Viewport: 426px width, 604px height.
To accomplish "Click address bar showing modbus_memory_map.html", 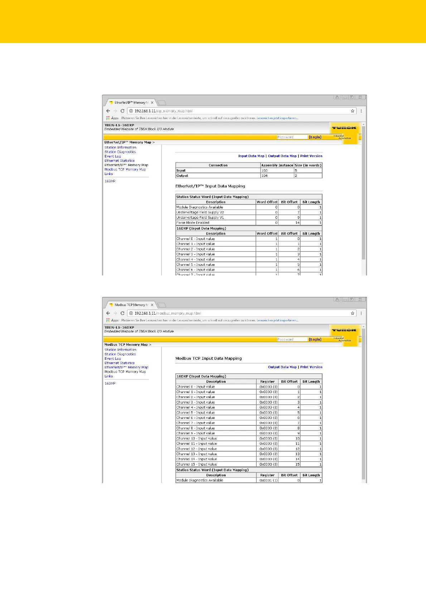I will click(x=242, y=313).
